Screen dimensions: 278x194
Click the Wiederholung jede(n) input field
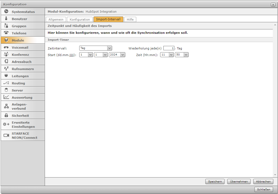tap(169, 48)
